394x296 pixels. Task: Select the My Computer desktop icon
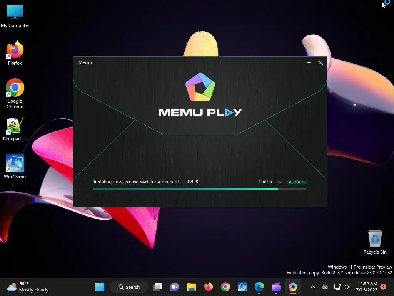[15, 16]
